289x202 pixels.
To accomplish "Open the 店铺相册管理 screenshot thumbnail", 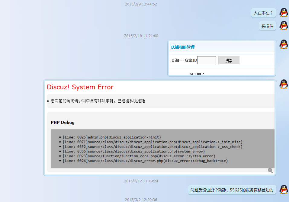I will [222, 58].
